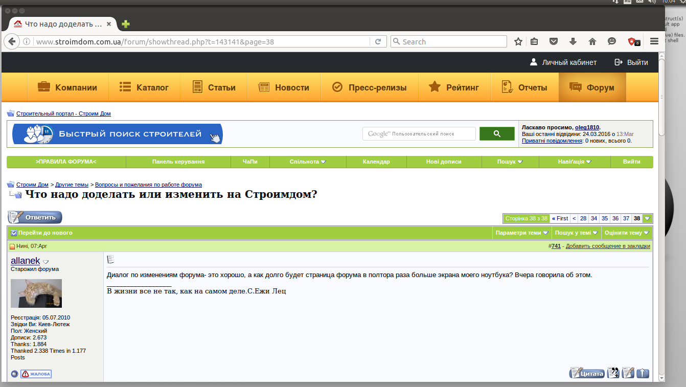Click Панель керування in green navbar
The height and width of the screenshot is (387, 686).
pos(178,162)
